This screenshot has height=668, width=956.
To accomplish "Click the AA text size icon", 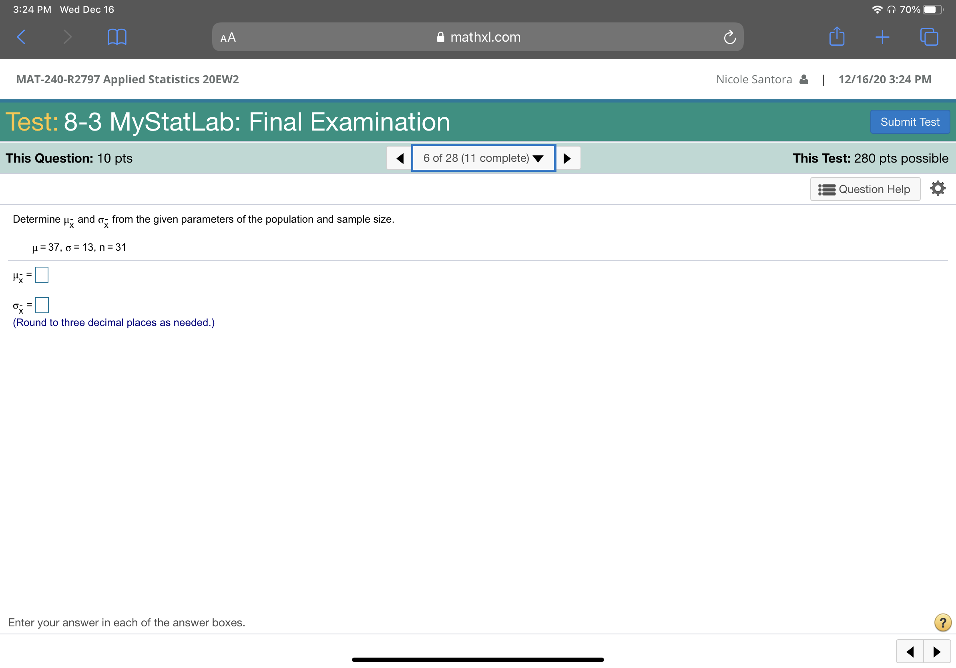I will pos(228,38).
